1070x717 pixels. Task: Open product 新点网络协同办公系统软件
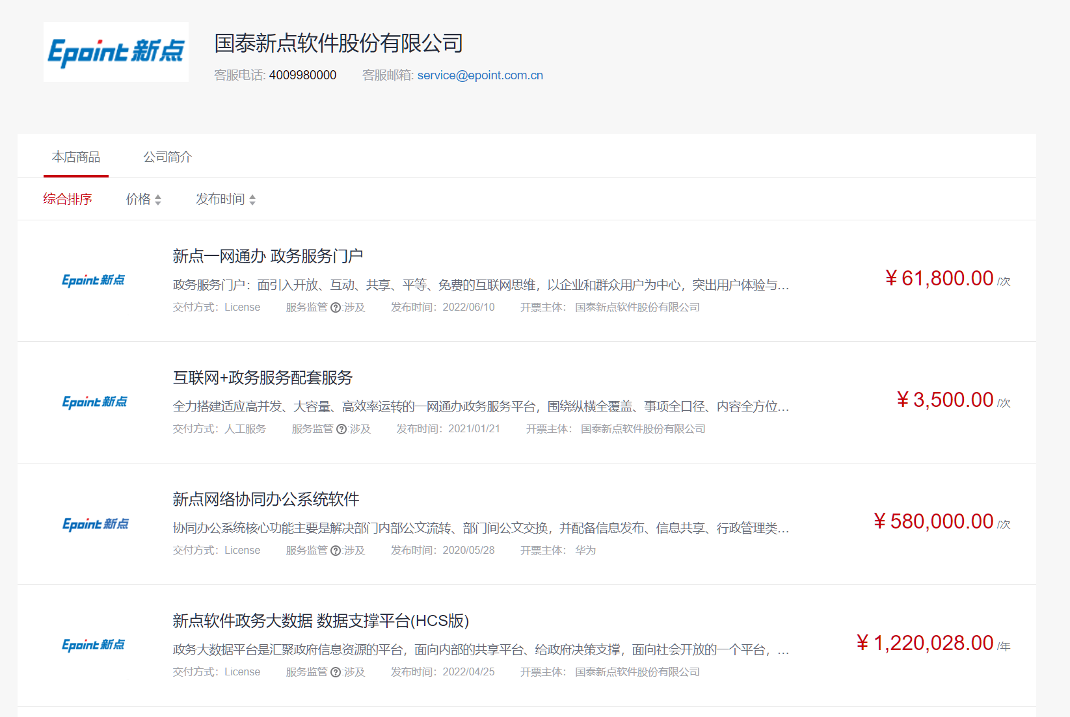(265, 499)
